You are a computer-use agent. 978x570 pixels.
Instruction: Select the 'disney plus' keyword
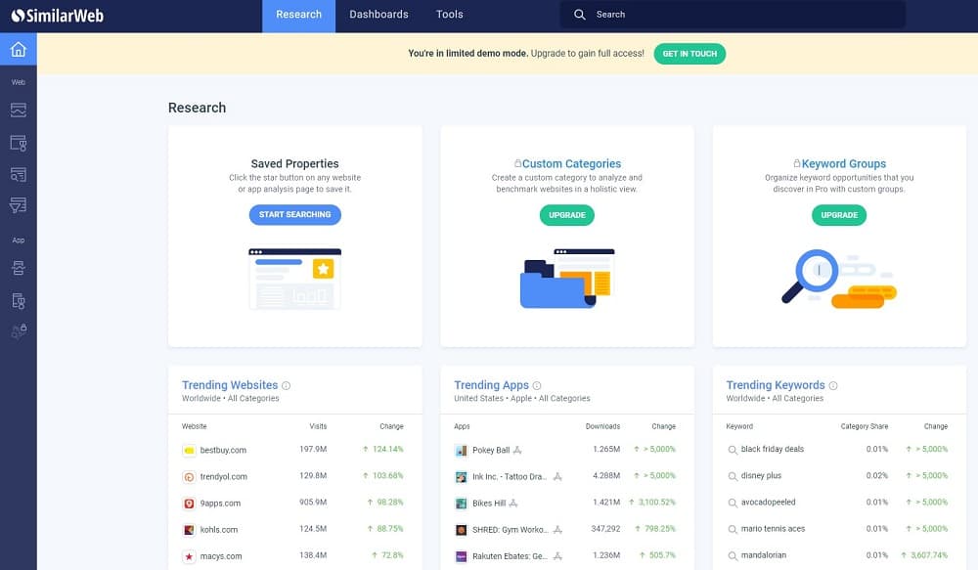tap(761, 475)
